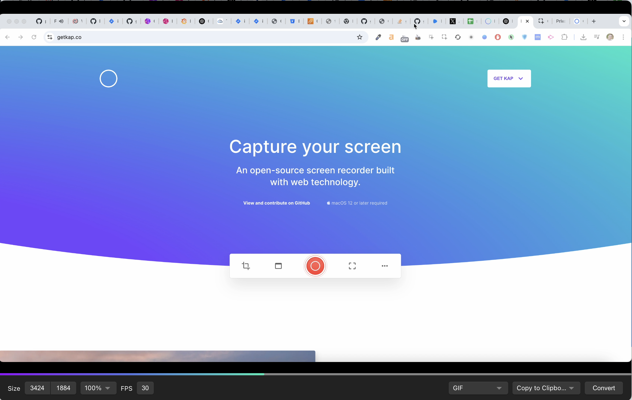Open the tab search chevron at top right
The width and height of the screenshot is (632, 400).
coord(624,21)
